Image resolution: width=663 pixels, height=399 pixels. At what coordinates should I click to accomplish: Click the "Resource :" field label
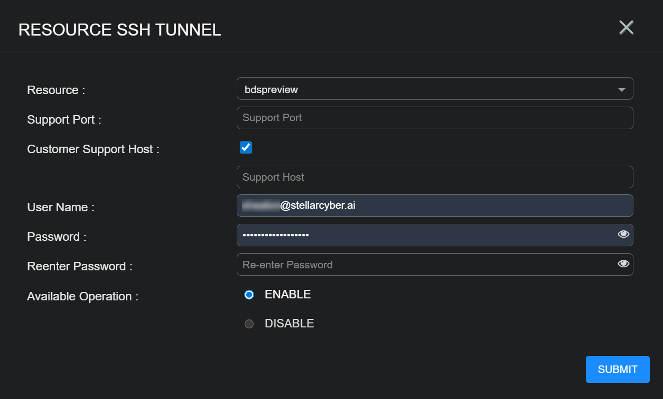[x=56, y=90]
